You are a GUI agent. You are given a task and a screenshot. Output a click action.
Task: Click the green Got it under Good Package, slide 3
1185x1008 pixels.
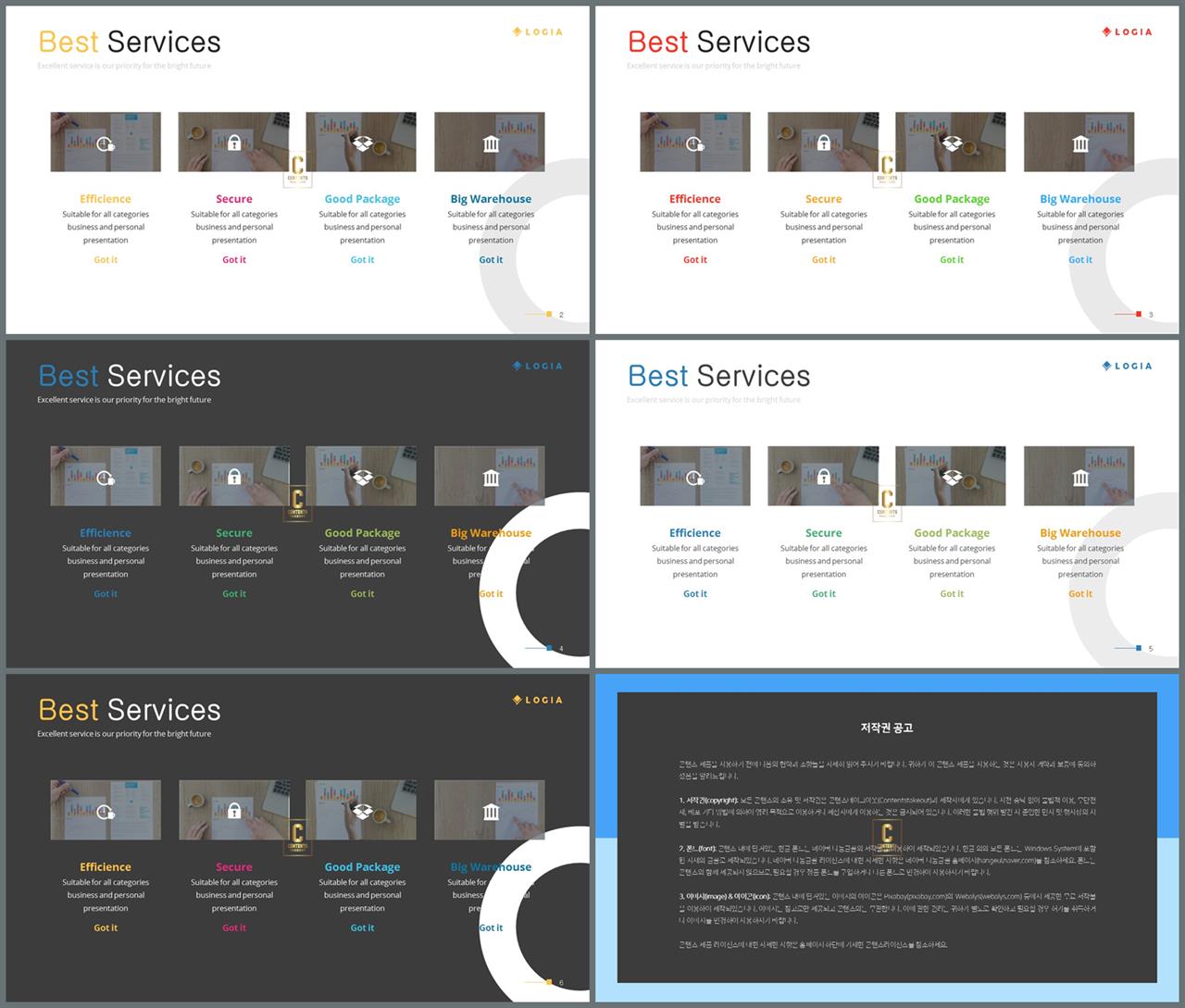pos(952,260)
